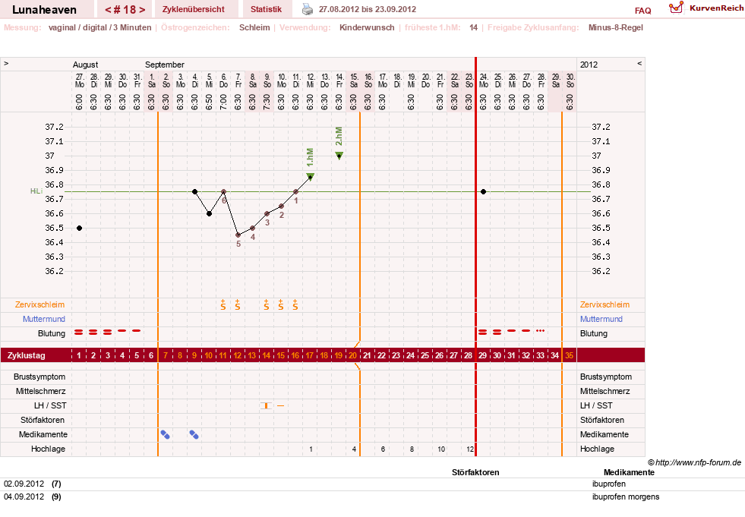Go to next cycle with right arrow

142,10
